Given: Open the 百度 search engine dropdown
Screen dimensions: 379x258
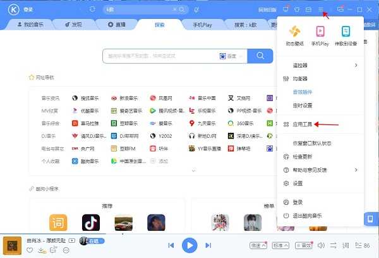Looking at the screenshot, I should pyautogui.click(x=231, y=56).
